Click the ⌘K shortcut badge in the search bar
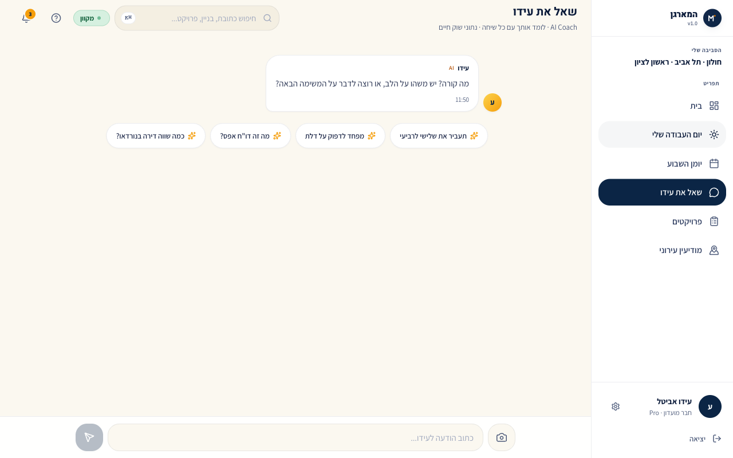Image resolution: width=733 pixels, height=458 pixels. pyautogui.click(x=128, y=18)
